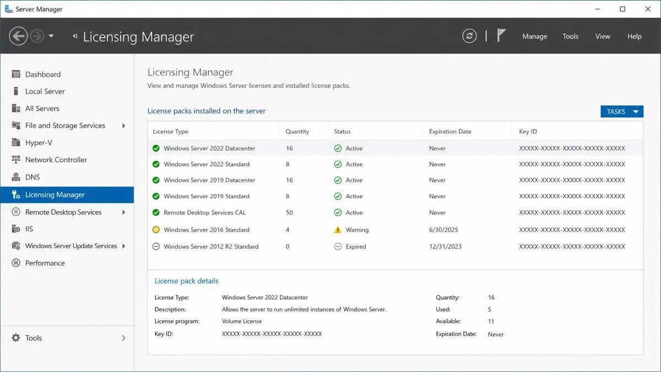The width and height of the screenshot is (661, 372).
Task: Click the Server Manager title bar icon
Action: pos(8,9)
